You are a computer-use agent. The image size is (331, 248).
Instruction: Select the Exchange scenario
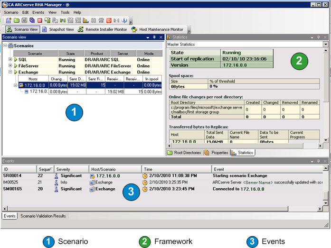point(88,72)
